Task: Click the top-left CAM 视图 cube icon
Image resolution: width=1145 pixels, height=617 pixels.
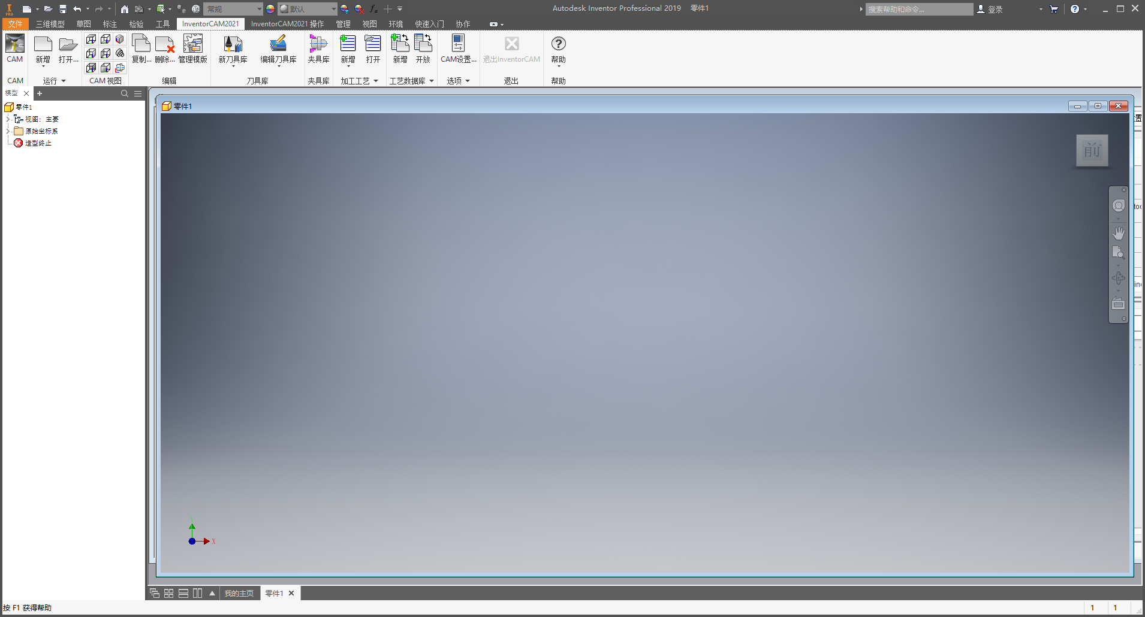Action: tap(91, 39)
